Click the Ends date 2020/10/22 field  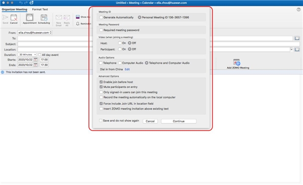(26, 65)
